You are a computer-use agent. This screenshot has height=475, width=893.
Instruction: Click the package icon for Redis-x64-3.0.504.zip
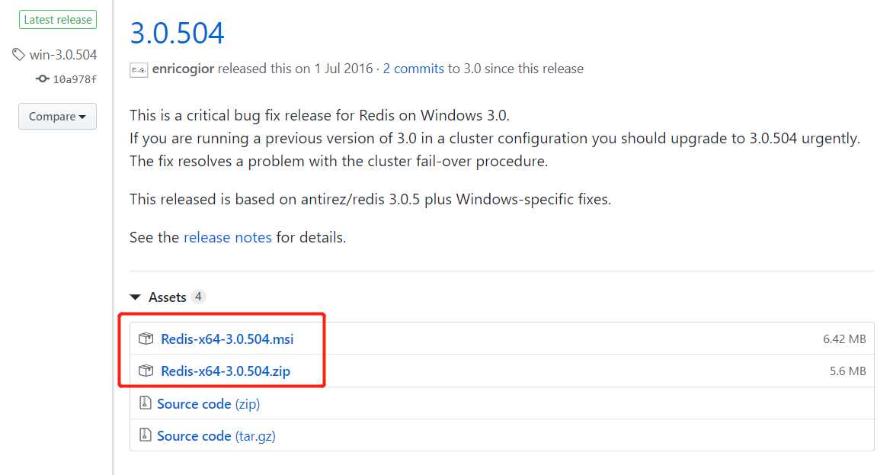(146, 371)
